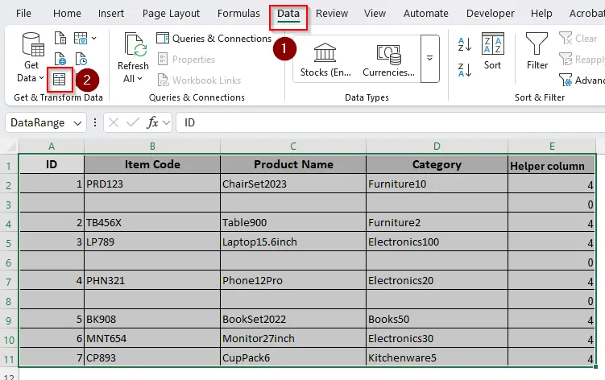Click cell containing ChairSet2023
Viewport: 605px width, 380px height.
(x=293, y=184)
